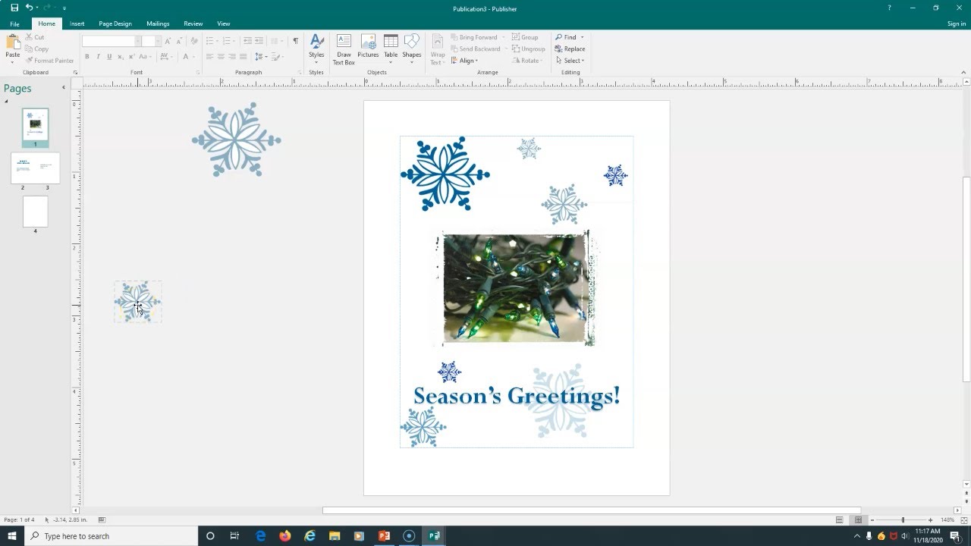Click the Decrease Indent icon

[x=247, y=41]
